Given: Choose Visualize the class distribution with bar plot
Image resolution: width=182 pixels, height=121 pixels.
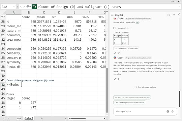Looking at the screenshot, I should [x=132, y=97].
